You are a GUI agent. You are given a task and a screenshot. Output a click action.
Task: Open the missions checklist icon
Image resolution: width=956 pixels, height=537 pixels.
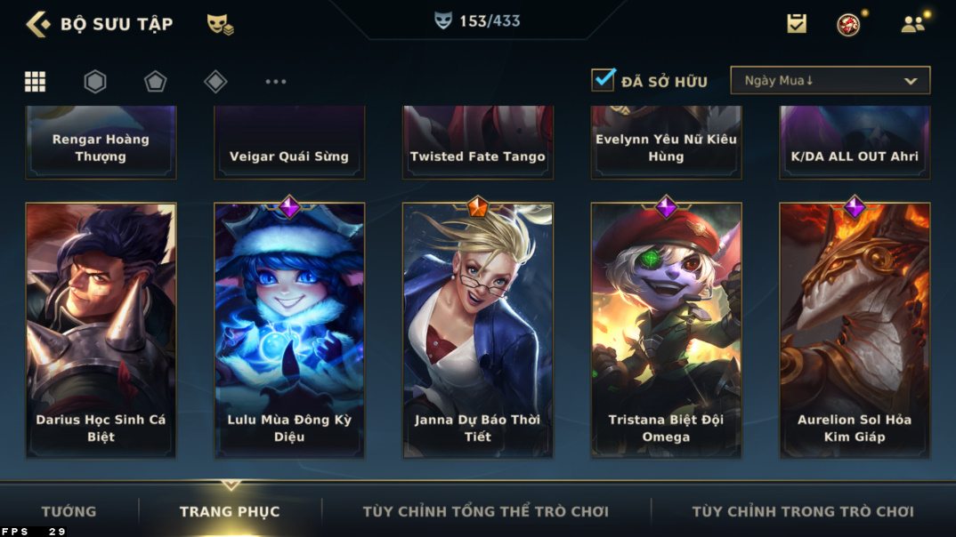pos(797,24)
